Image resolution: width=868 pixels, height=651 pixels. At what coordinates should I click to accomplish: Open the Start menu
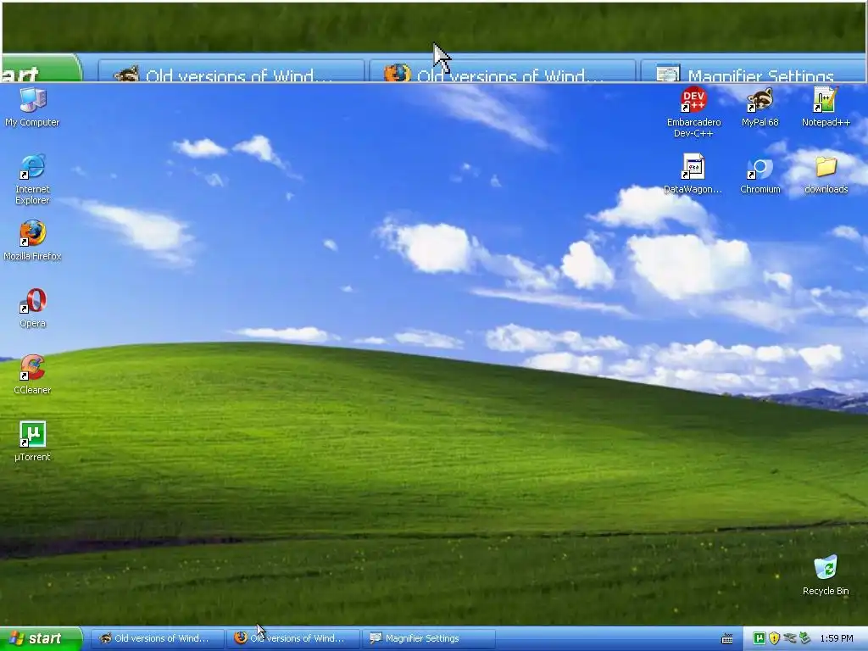[x=41, y=638]
